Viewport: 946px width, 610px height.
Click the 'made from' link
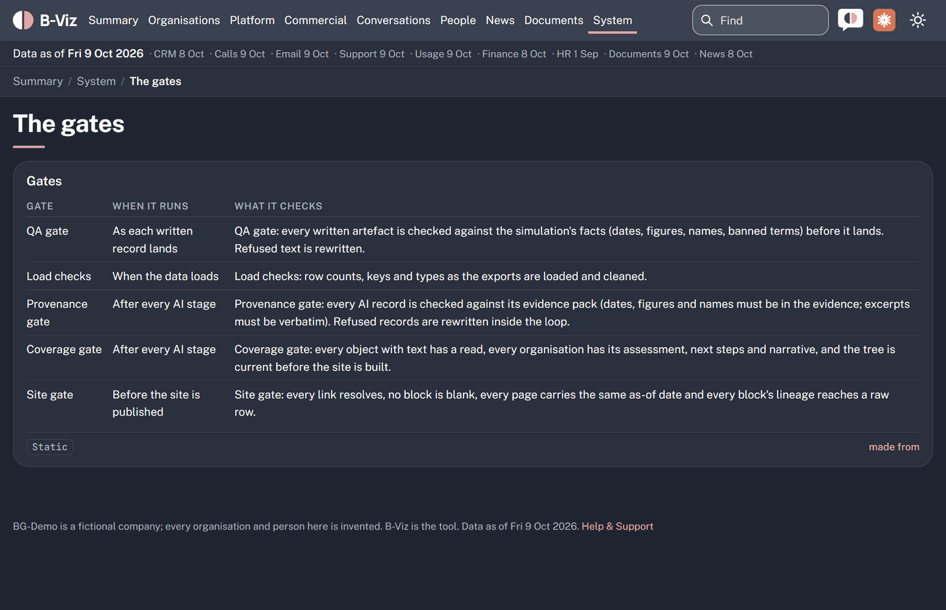[894, 447]
